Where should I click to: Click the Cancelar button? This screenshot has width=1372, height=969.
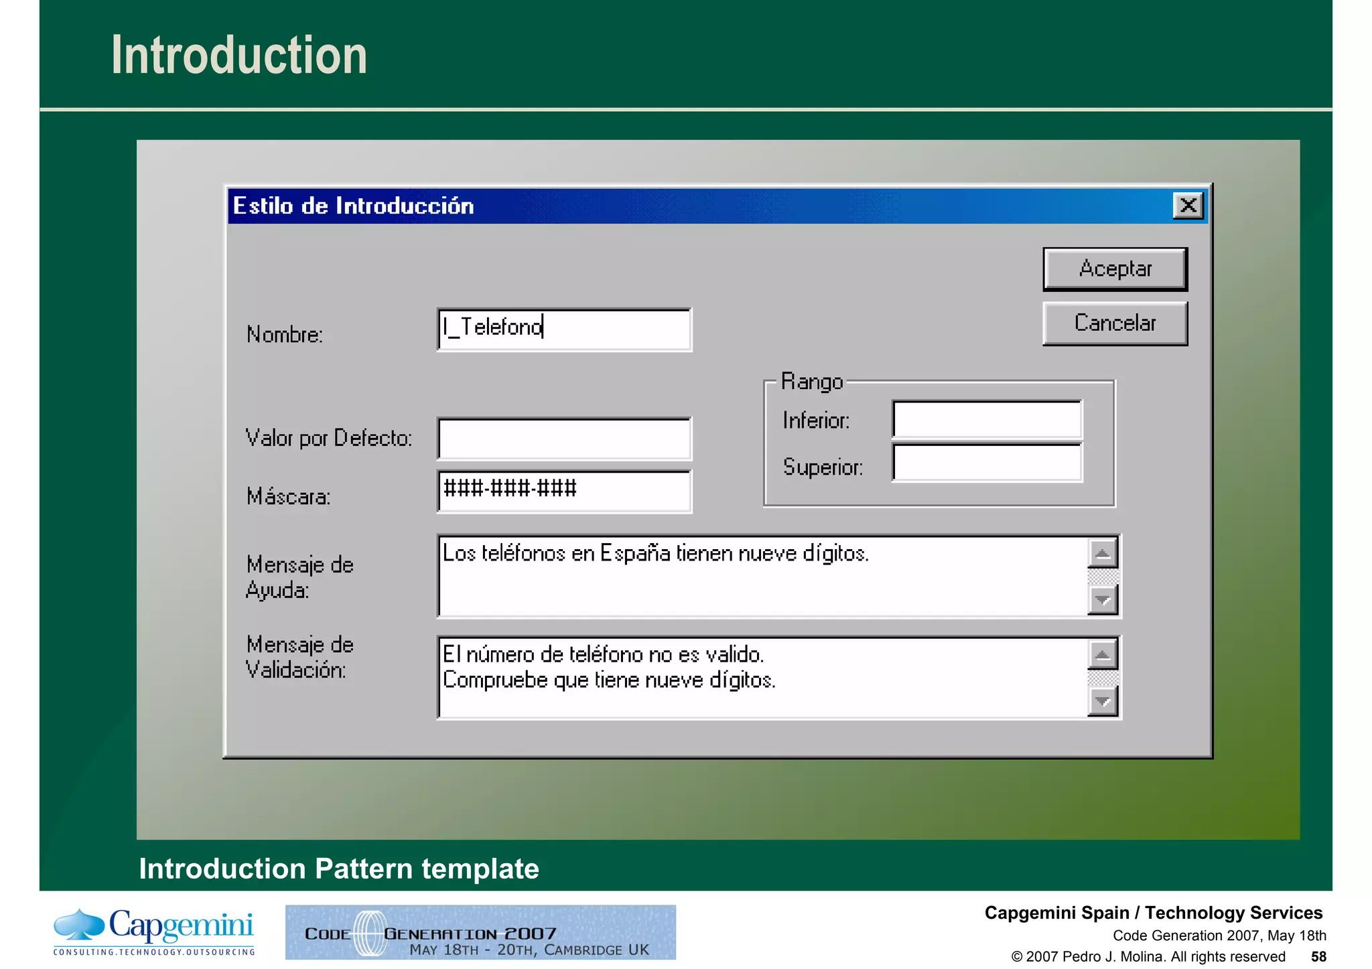pyautogui.click(x=1115, y=323)
